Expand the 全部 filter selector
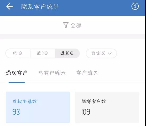The image size is (146, 126). (x=72, y=25)
